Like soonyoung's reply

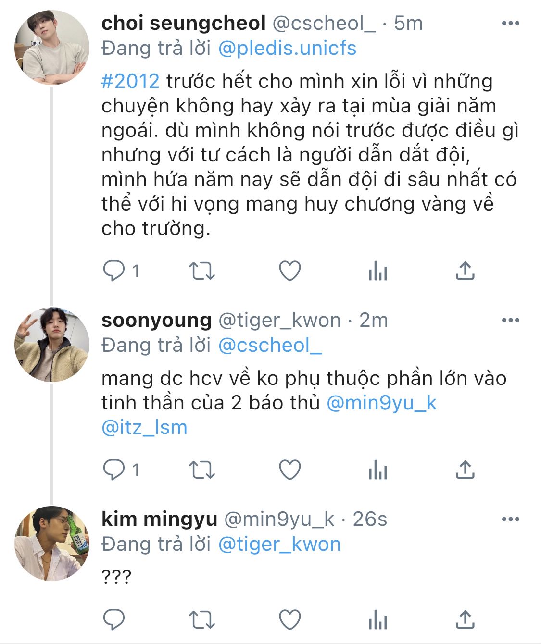290,470
